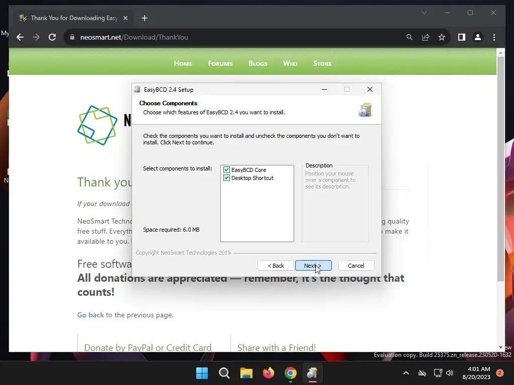
Task: Open the Forums menu item
Action: [220, 63]
